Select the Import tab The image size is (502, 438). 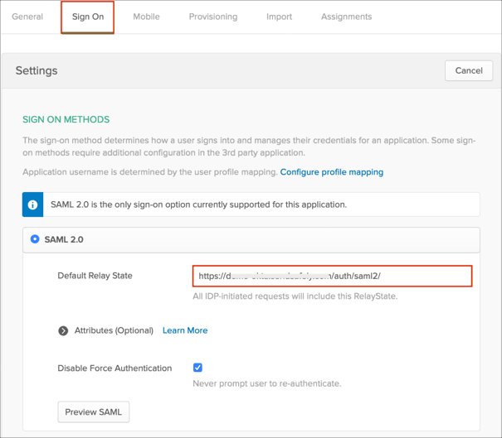coord(279,17)
